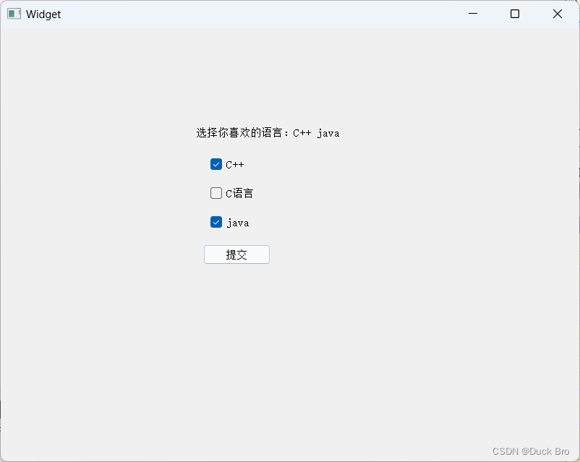The height and width of the screenshot is (462, 580).
Task: Minimize the Widget window
Action: [x=473, y=14]
